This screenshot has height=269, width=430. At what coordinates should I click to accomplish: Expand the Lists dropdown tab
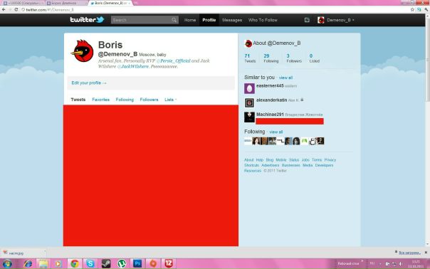pos(171,100)
